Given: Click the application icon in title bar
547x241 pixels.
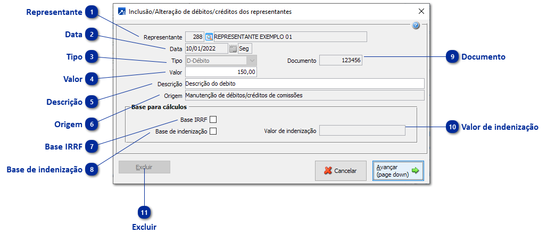Looking at the screenshot, I should tap(122, 12).
